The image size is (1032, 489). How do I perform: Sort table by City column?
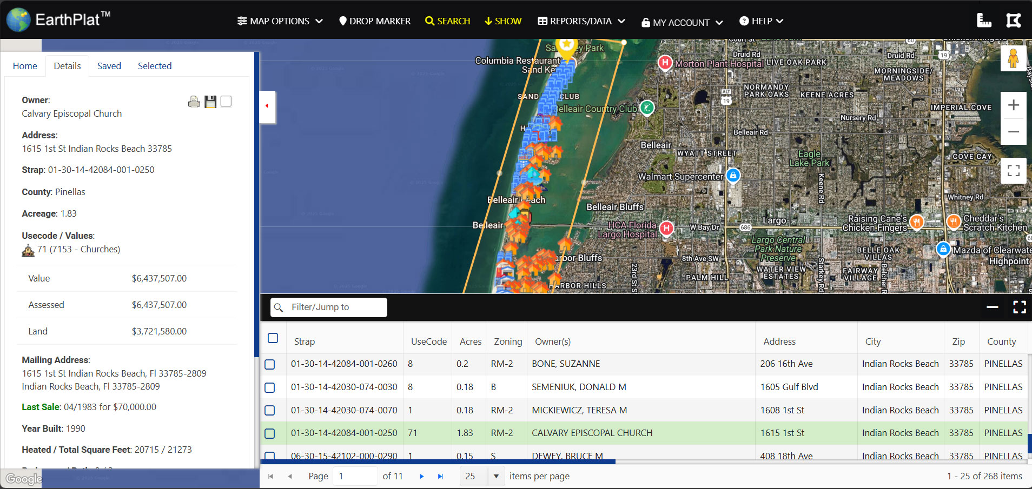873,341
